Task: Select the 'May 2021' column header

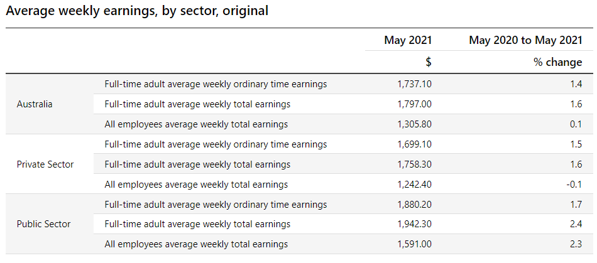Action: [x=408, y=40]
